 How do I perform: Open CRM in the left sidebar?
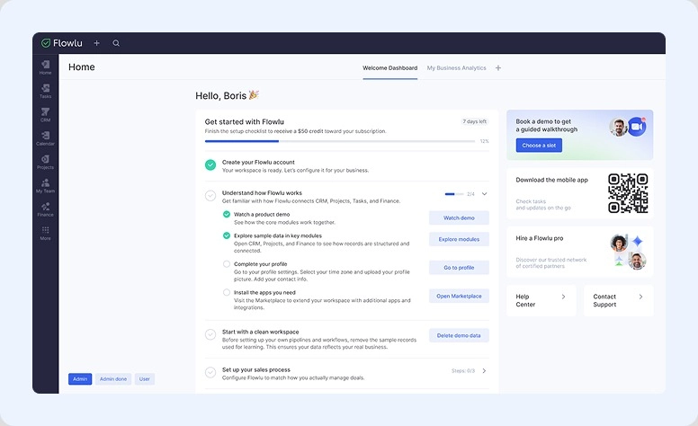(x=45, y=114)
